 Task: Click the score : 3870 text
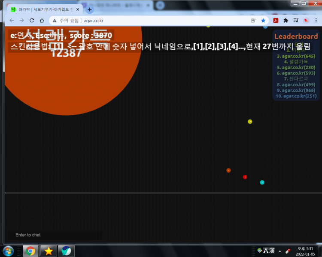tap(91, 36)
